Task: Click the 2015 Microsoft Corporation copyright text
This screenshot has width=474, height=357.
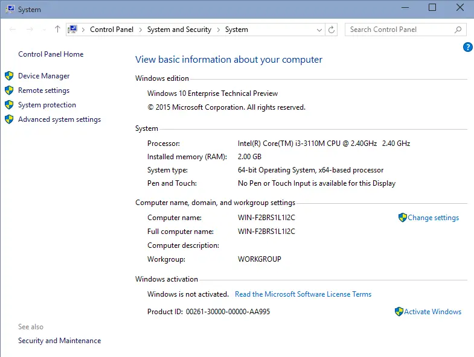Action: (x=226, y=107)
